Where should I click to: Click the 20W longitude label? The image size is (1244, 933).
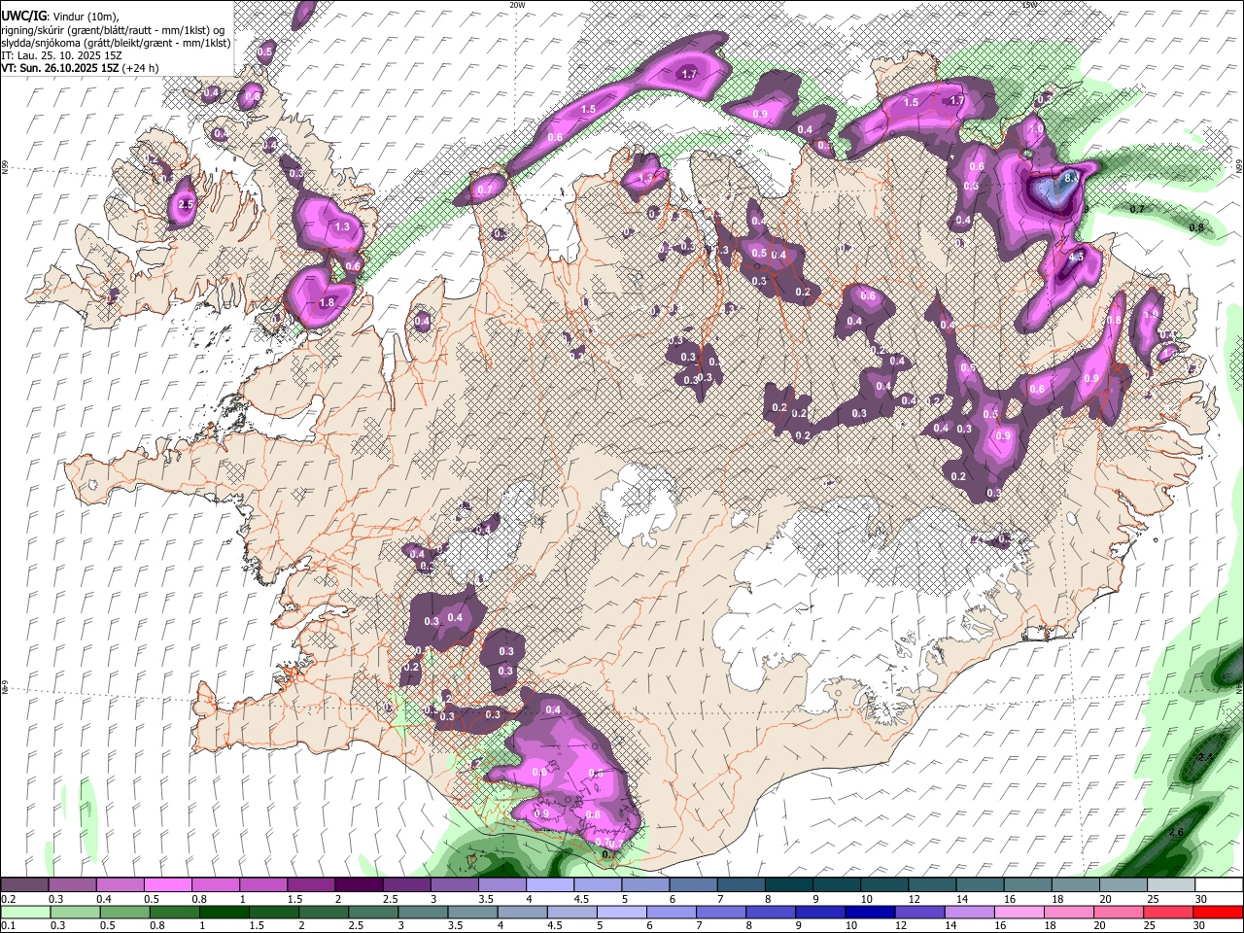(517, 5)
